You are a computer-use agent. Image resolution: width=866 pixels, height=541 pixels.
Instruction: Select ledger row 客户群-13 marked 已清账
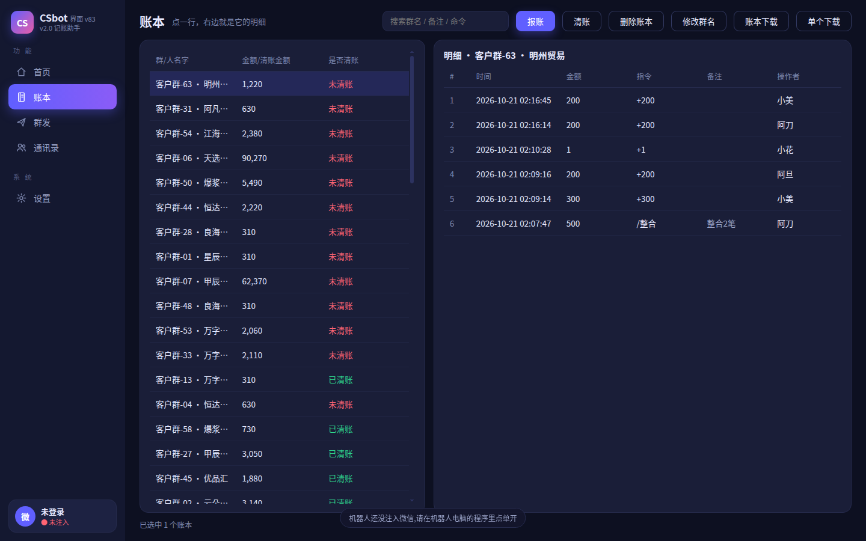point(279,380)
